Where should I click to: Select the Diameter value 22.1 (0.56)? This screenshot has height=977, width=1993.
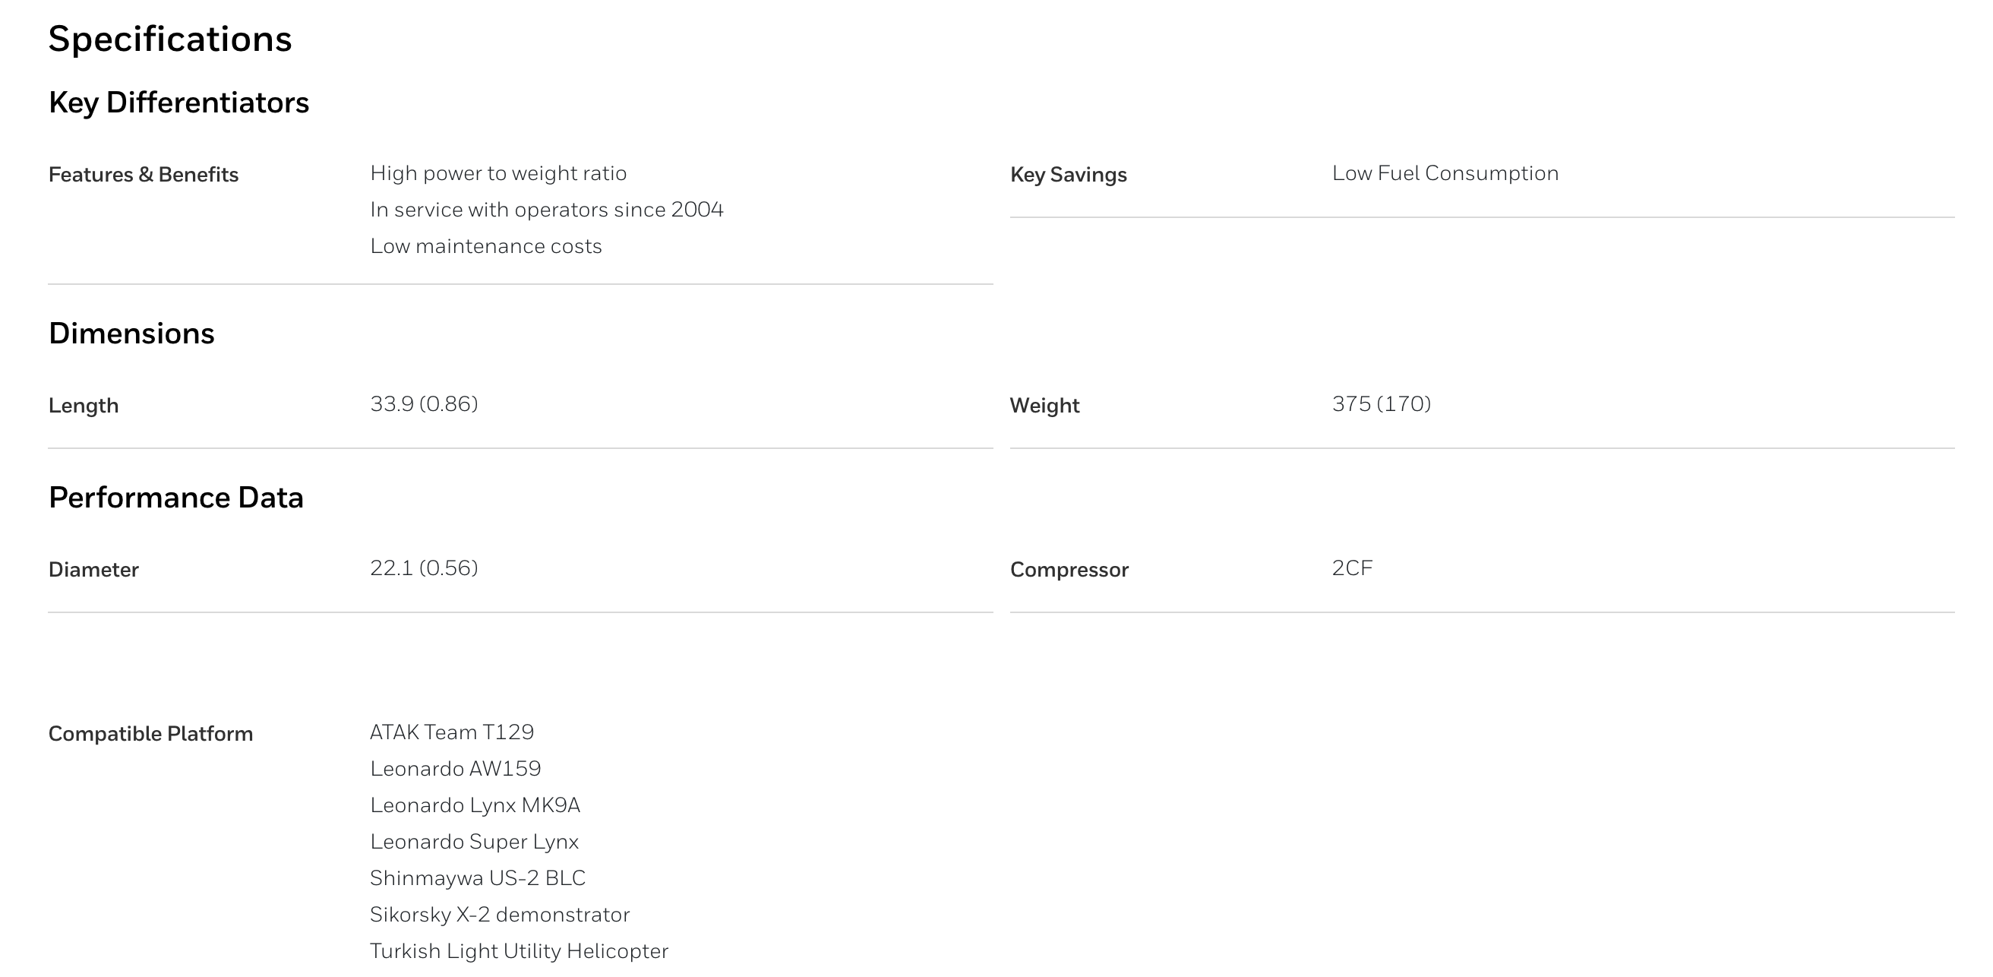point(424,568)
